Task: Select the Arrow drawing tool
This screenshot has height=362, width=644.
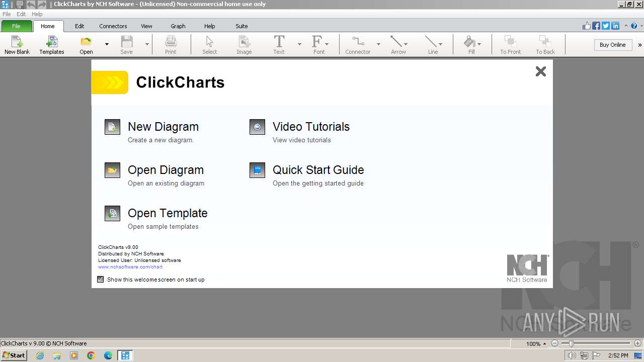Action: pyautogui.click(x=398, y=45)
